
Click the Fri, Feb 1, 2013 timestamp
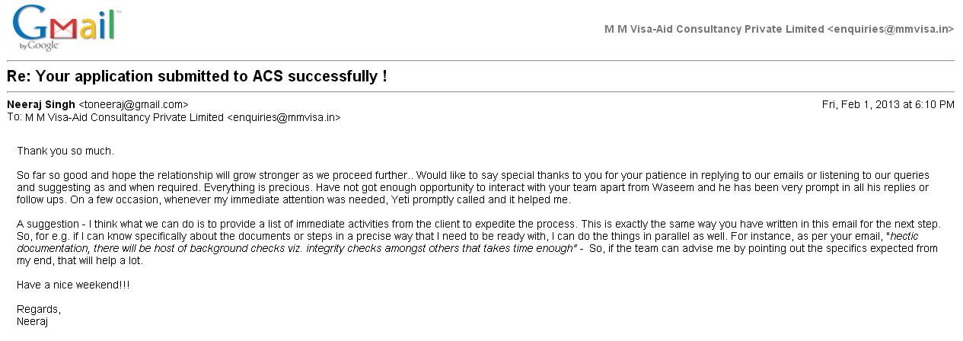[888, 104]
